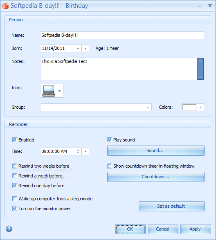
Task: Click the 'Age: 1 Year' text
Action: 107,48
